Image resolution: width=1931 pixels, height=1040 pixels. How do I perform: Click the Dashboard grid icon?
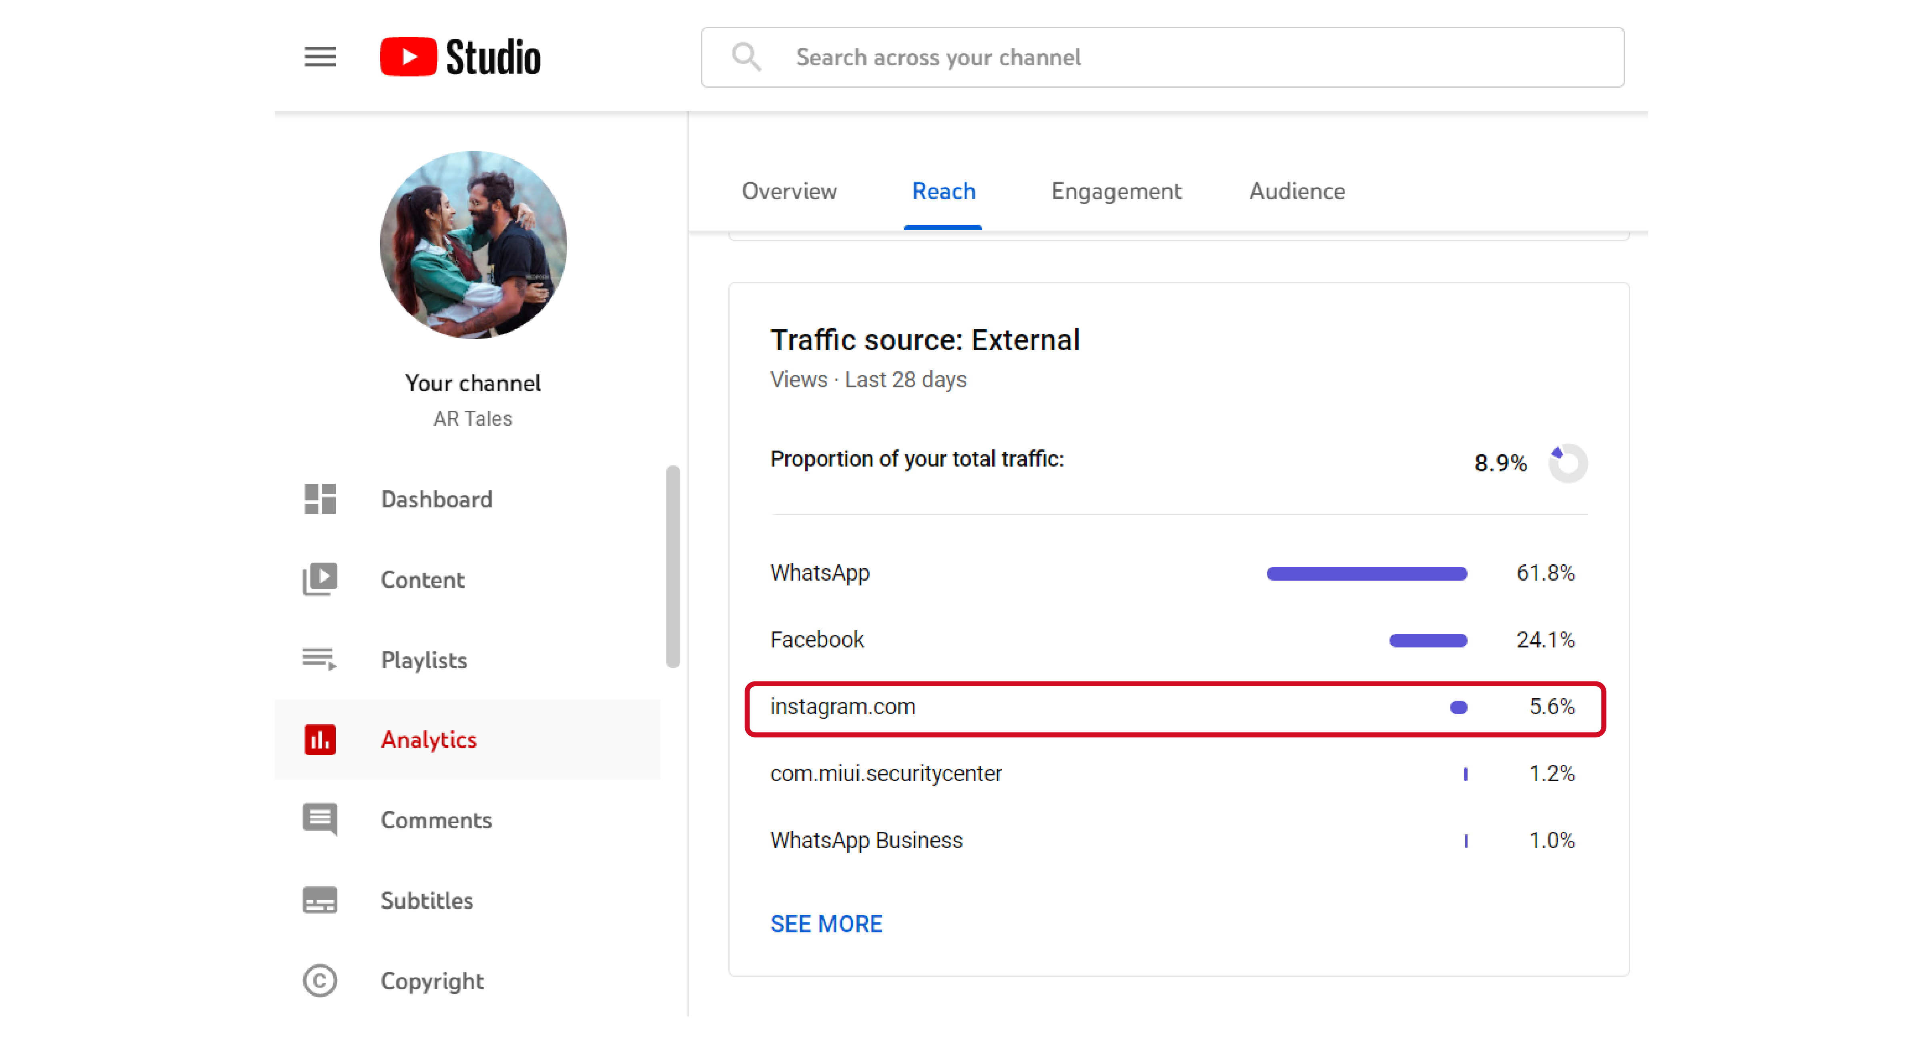pyautogui.click(x=320, y=499)
